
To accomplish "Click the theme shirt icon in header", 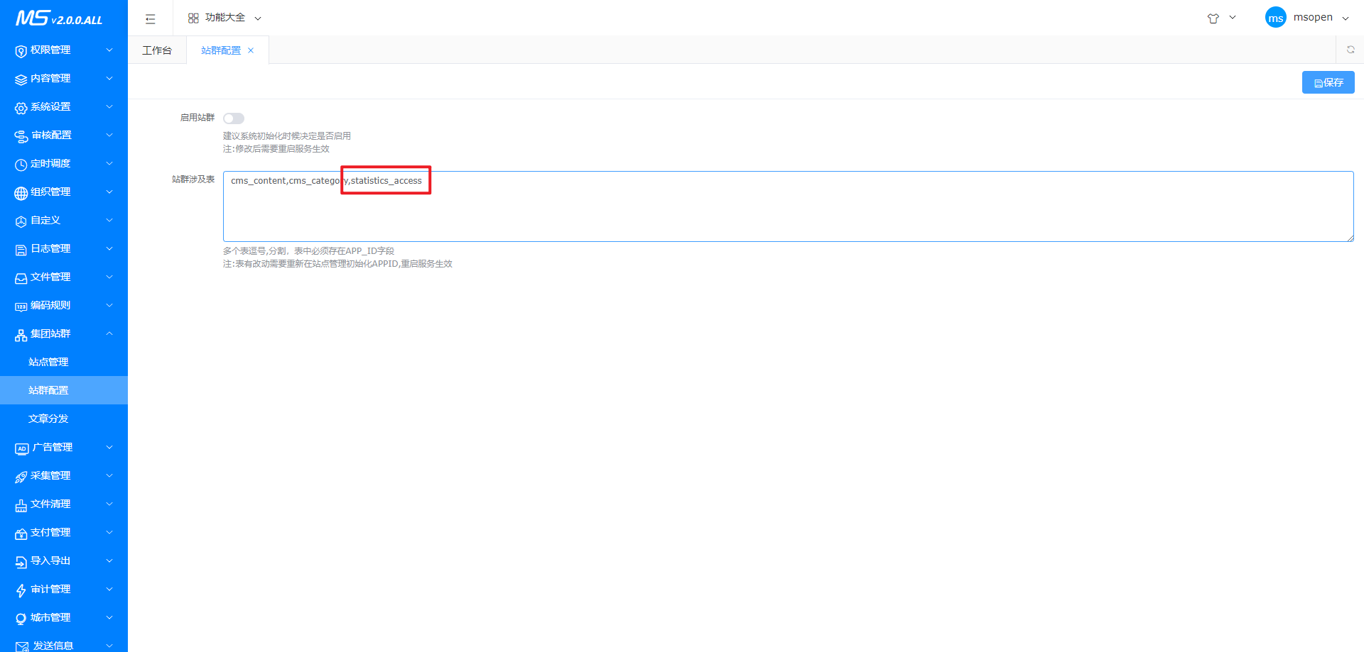I will (x=1213, y=18).
